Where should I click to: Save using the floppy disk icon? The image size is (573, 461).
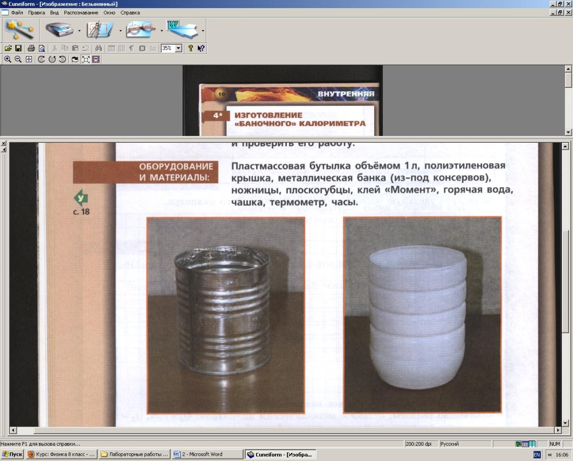tap(18, 48)
